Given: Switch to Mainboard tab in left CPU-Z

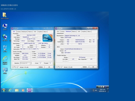Looking at the screenshot, I should pyautogui.click(x=24, y=32).
